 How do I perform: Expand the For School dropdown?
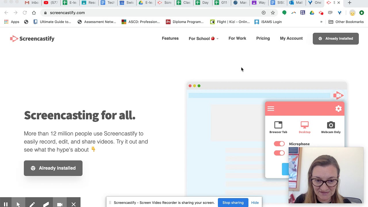204,39
